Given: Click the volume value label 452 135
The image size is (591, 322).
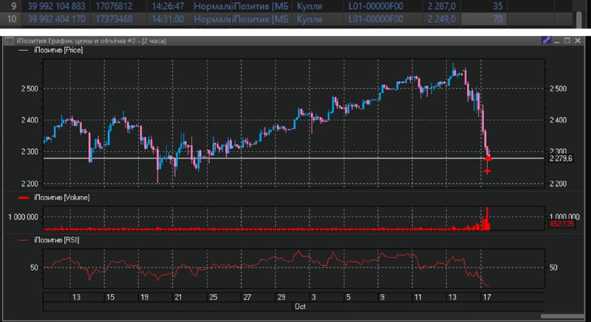Looking at the screenshot, I should point(561,224).
